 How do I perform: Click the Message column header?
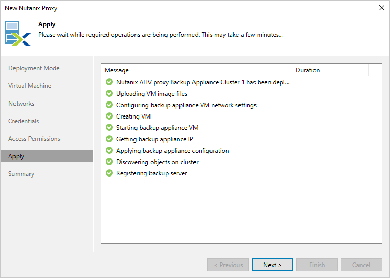point(196,70)
